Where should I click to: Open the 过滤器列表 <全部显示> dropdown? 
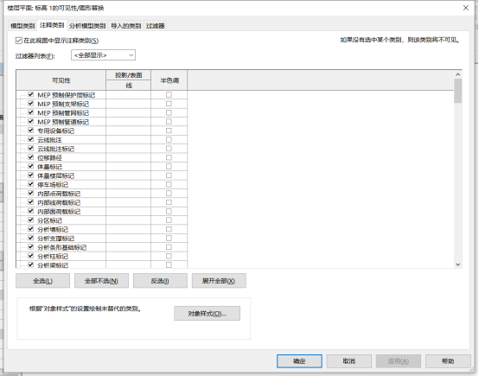[x=103, y=55]
